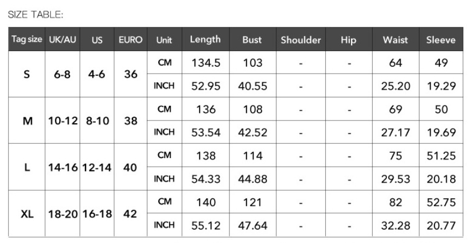The height and width of the screenshot is (243, 470).
Task: Click the 108 bust value for M
Action: tap(252, 109)
